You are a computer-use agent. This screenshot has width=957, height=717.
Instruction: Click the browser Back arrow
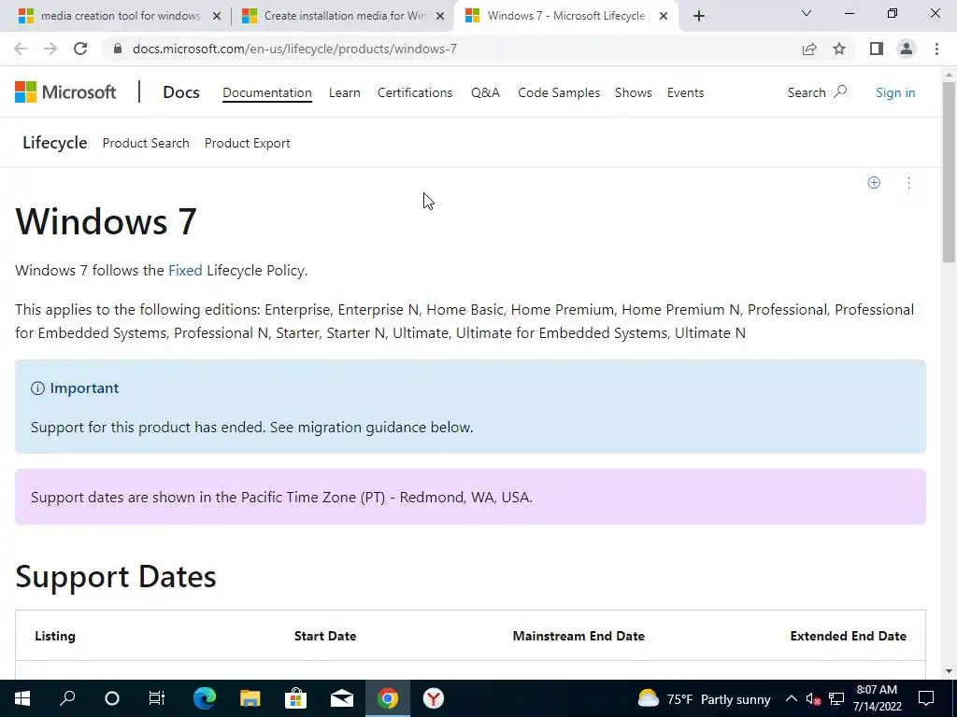pos(21,49)
